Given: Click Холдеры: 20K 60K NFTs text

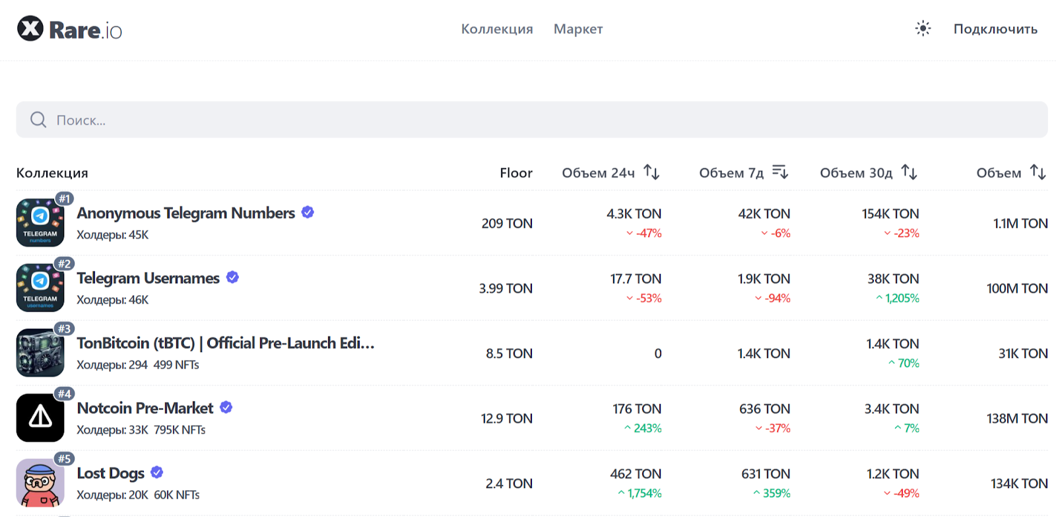Looking at the screenshot, I should (138, 495).
